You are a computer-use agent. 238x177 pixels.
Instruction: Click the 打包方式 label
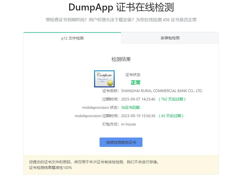[x=111, y=124]
